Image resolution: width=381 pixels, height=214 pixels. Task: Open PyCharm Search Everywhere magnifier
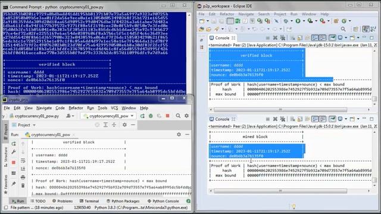click(x=178, y=116)
